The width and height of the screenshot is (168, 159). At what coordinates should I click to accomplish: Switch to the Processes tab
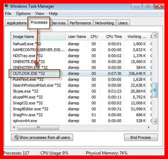click(39, 22)
